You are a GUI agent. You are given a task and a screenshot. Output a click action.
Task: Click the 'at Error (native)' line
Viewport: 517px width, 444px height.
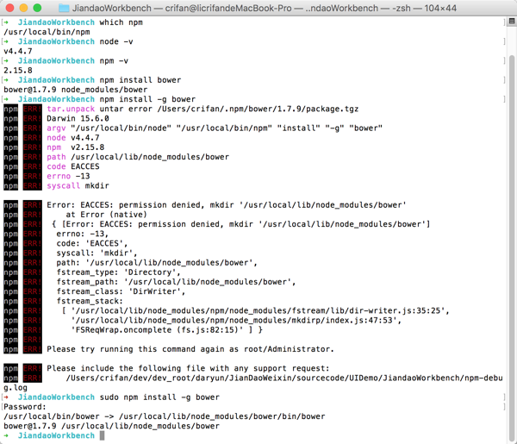tap(106, 215)
